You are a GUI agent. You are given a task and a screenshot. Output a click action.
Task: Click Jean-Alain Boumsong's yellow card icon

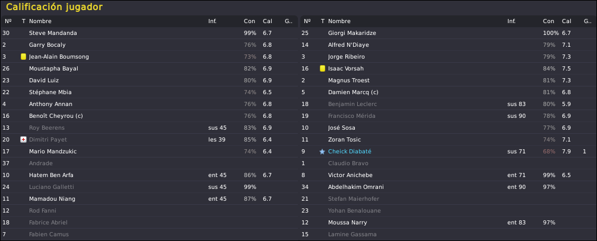point(23,57)
